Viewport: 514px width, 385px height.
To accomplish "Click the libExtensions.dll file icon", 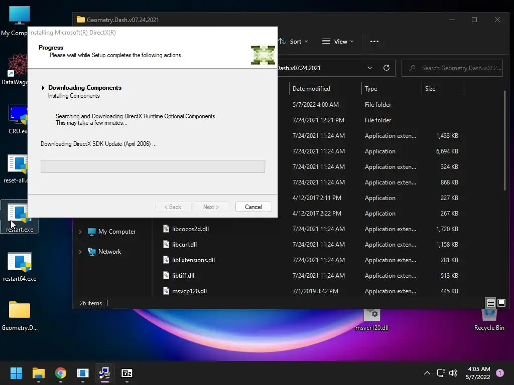I will click(x=166, y=260).
